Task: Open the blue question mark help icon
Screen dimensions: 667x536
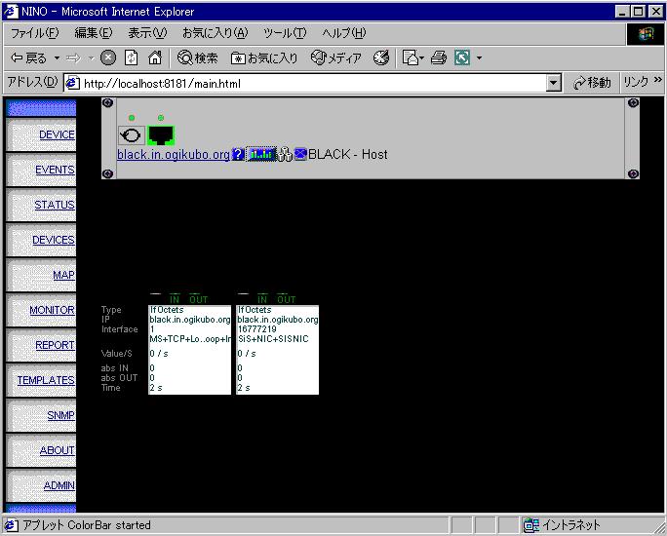Action: pyautogui.click(x=238, y=154)
